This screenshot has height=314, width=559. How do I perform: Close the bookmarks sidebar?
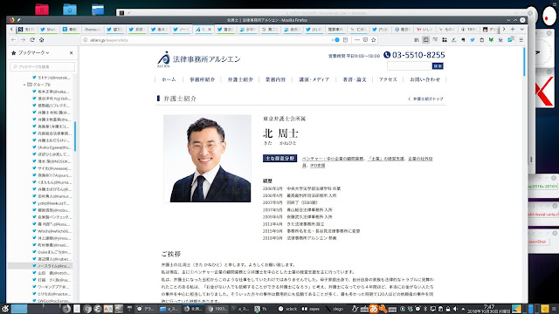point(72,52)
